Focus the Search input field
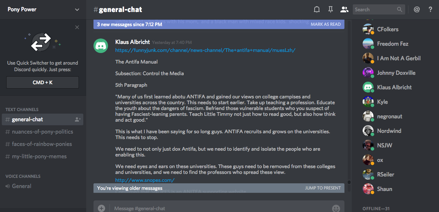 coord(375,10)
